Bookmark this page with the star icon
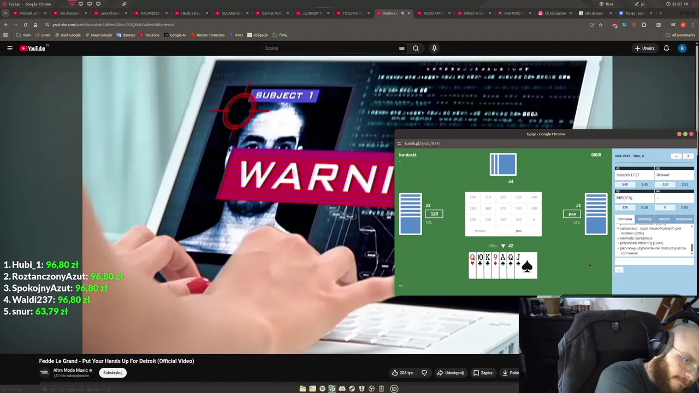Image resolution: width=699 pixels, height=393 pixels. coord(600,25)
